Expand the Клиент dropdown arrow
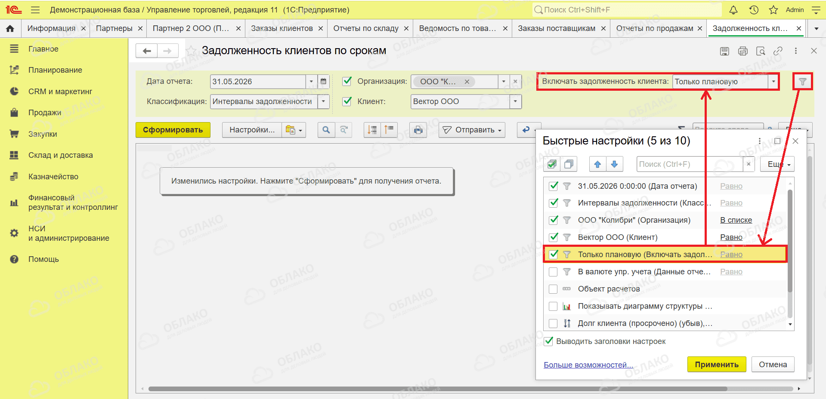826x399 pixels. click(x=515, y=101)
